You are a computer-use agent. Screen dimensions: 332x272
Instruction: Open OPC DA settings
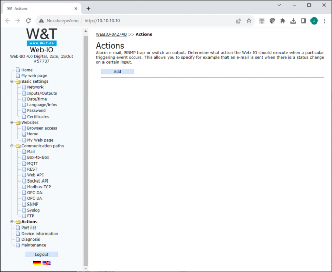pyautogui.click(x=34, y=193)
